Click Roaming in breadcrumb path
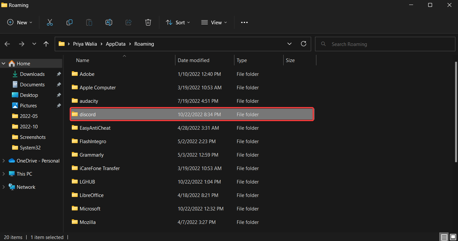The height and width of the screenshot is (241, 458). 144,44
